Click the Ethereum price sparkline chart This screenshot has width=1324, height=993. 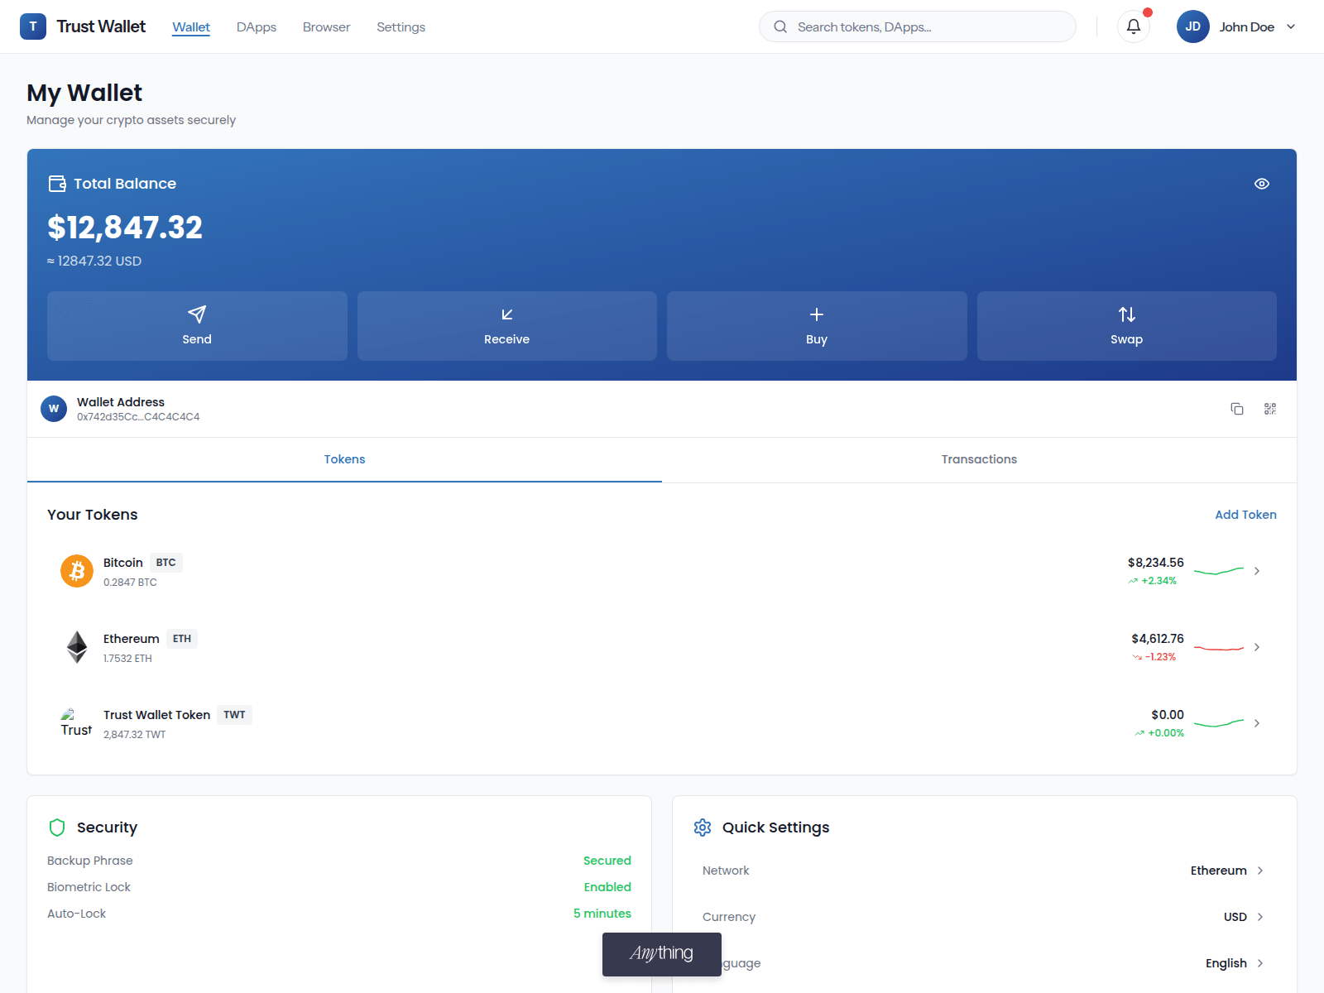tap(1219, 648)
